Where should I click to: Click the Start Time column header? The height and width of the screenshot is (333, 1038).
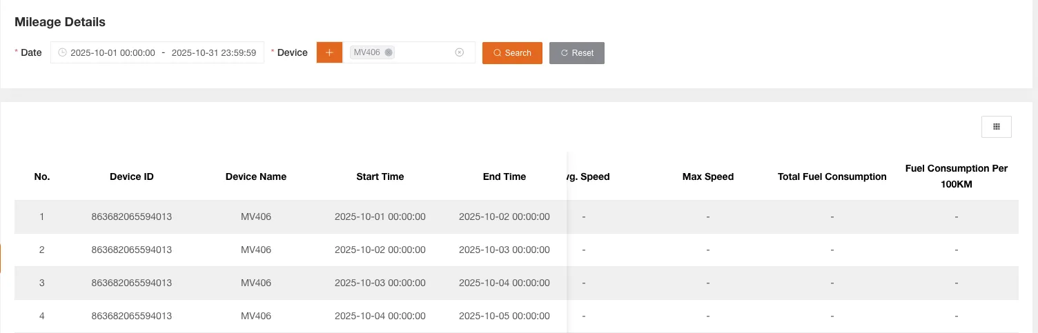380,176
